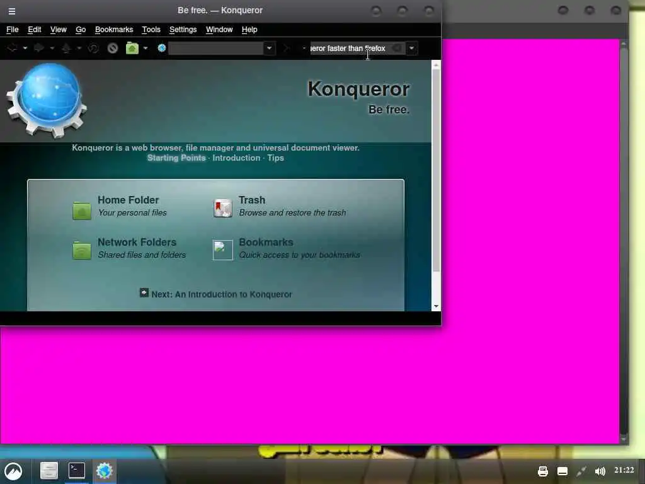Open the Bookmarks menu
Viewport: 645px width, 484px height.
coord(114,30)
